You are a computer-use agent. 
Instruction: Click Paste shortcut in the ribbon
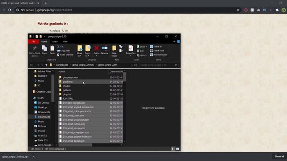[x=65, y=55]
